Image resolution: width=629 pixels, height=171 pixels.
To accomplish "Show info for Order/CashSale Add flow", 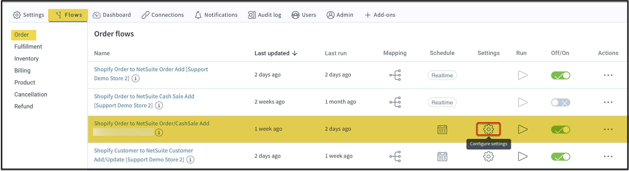I will click(x=159, y=132).
